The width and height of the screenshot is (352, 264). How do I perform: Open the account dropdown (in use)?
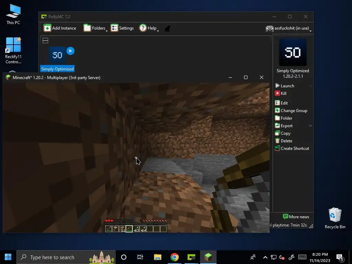289,28
